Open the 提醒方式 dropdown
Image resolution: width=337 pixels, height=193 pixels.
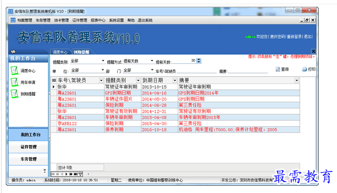point(152,61)
